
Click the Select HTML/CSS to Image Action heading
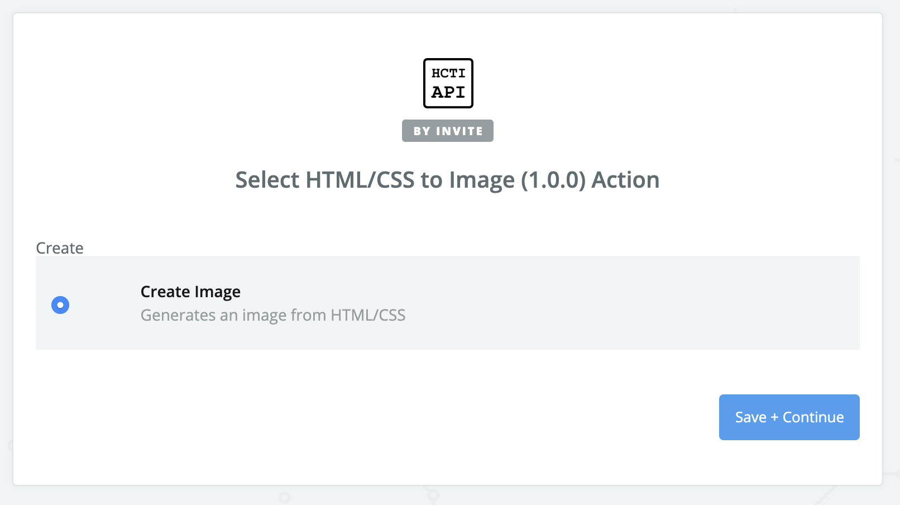(x=447, y=180)
